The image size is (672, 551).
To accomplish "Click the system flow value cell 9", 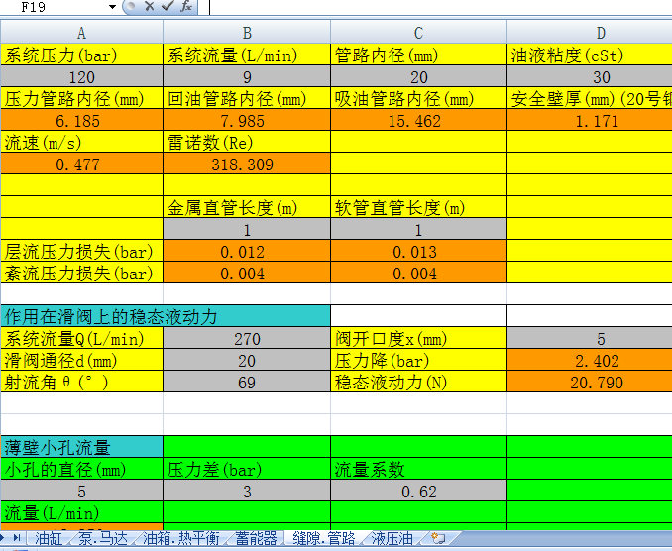I will click(x=247, y=76).
